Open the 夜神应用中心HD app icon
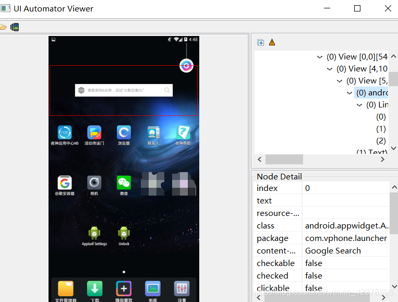The height and width of the screenshot is (302, 398). coord(65,132)
